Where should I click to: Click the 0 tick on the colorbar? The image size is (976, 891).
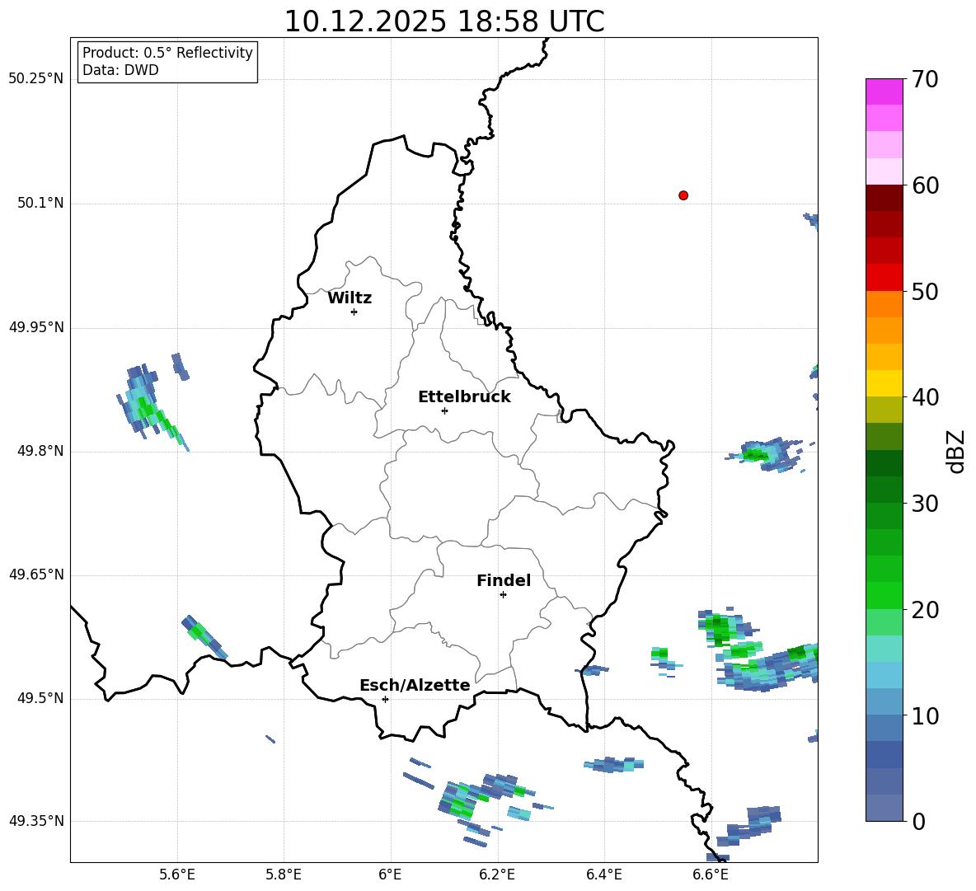coord(918,821)
